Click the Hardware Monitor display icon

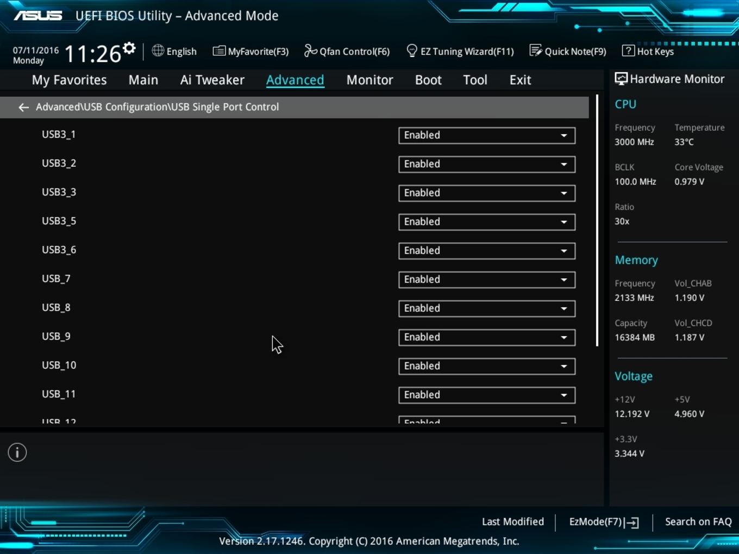tap(621, 79)
